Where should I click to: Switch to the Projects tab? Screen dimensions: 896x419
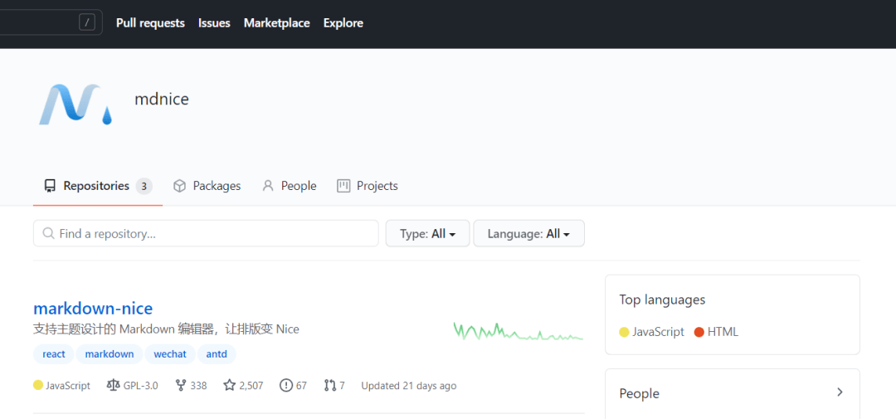368,186
